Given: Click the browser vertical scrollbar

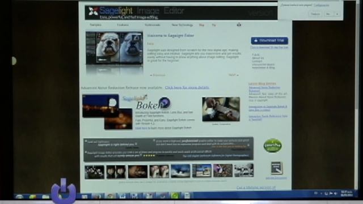Looking at the screenshot, I should point(357,95).
